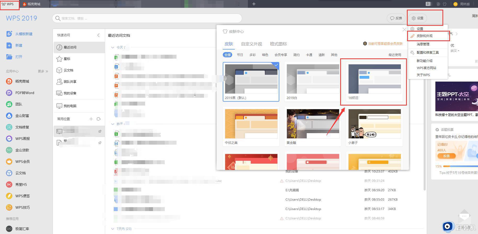Screen dimensions: 478x234
Task: Open 配置和修复工具 menu entry
Action: point(428,52)
